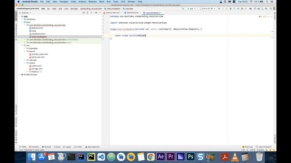Image resolution: width=291 pixels, height=163 pixels.
Task: Open Finder from the Dock
Action: (x=32, y=157)
